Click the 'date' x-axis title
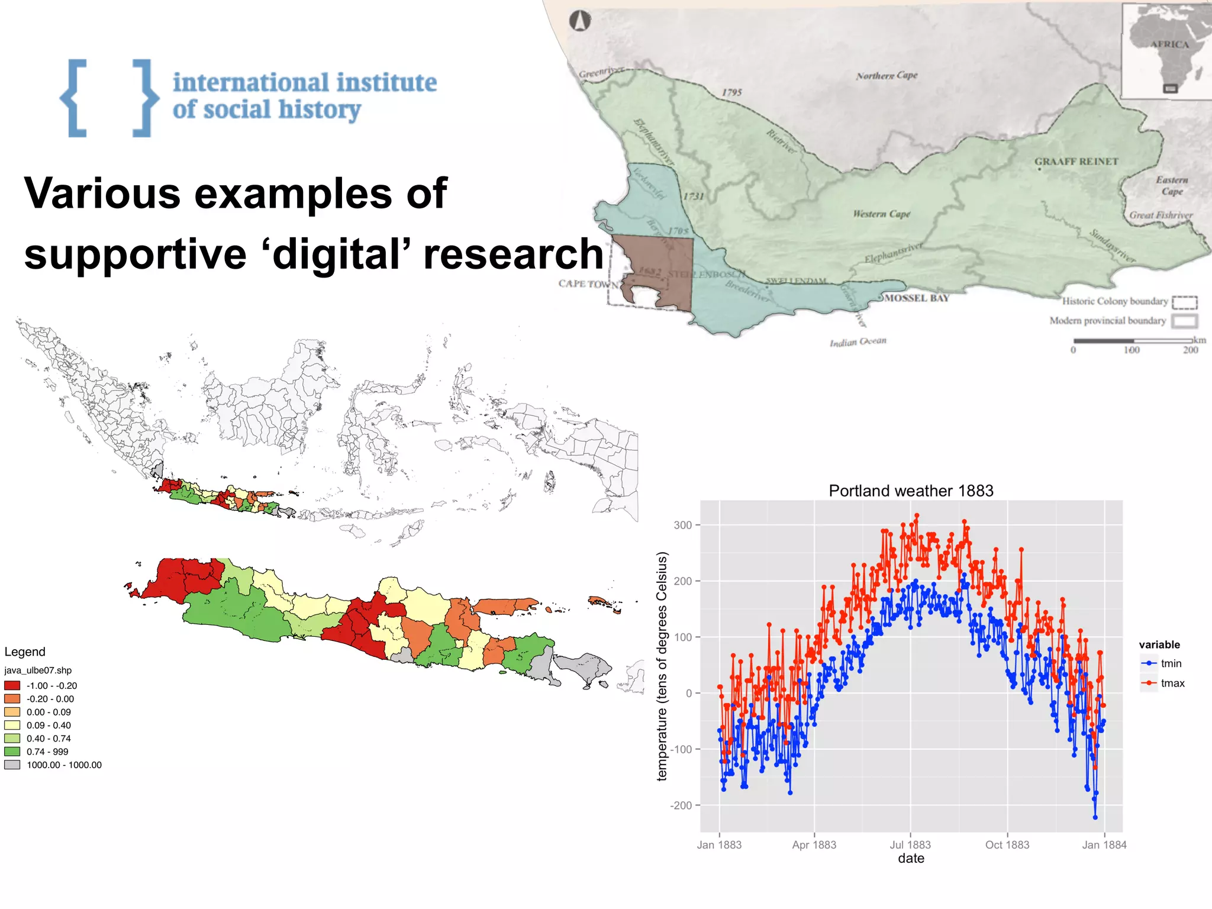 [x=911, y=859]
